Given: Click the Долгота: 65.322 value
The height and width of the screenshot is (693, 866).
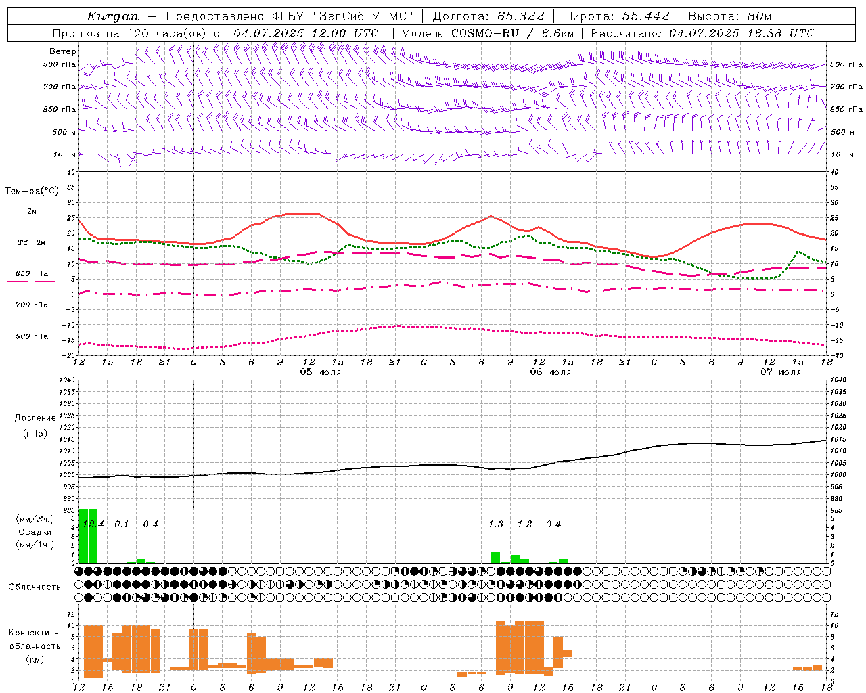Looking at the screenshot, I should click(488, 16).
